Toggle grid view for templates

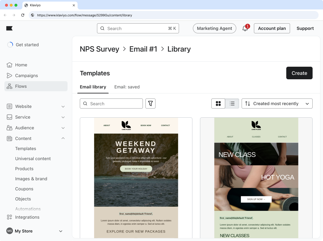[218, 104]
